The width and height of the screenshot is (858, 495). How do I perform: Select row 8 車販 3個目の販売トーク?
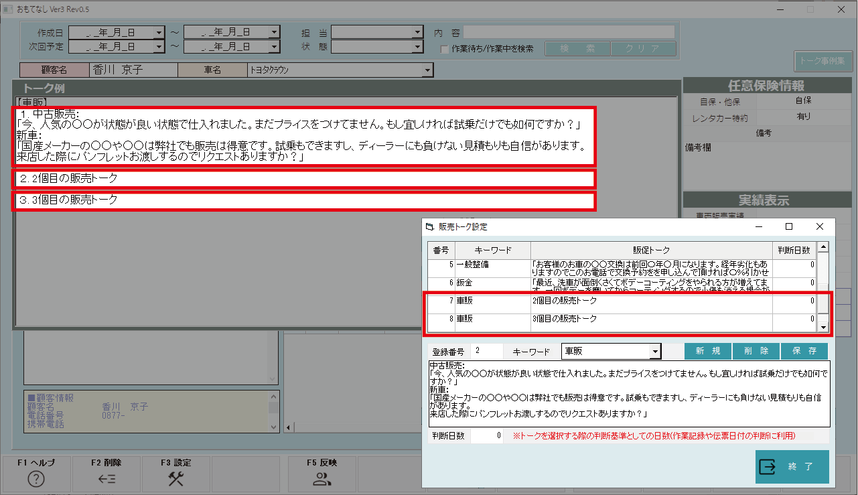point(623,322)
